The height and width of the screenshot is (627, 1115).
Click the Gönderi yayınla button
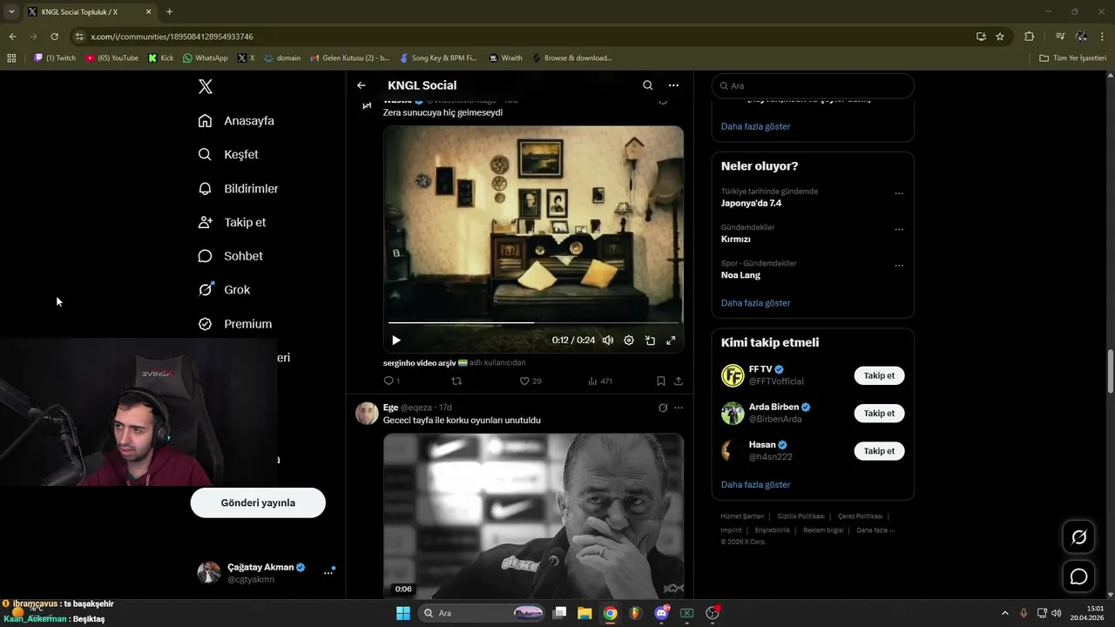click(258, 502)
